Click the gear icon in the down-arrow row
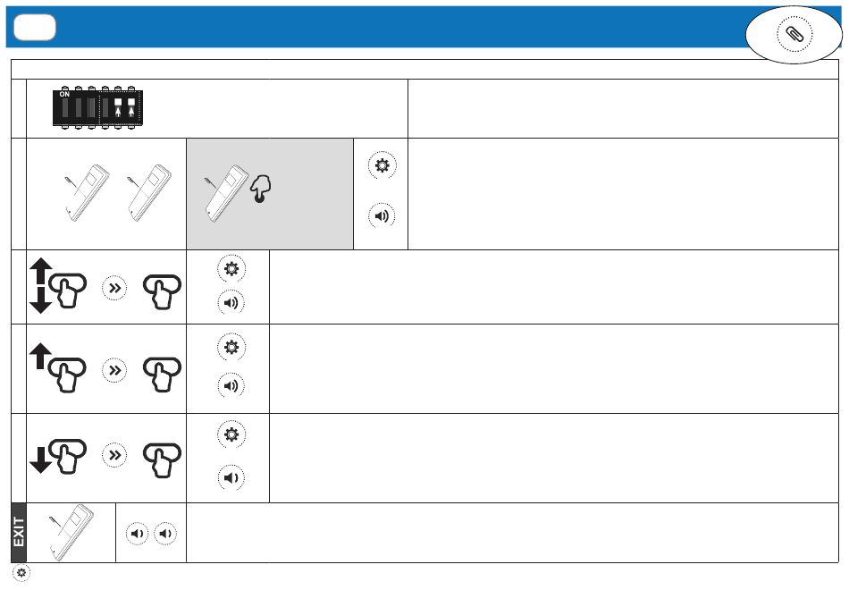The height and width of the screenshot is (590, 849). tap(231, 434)
